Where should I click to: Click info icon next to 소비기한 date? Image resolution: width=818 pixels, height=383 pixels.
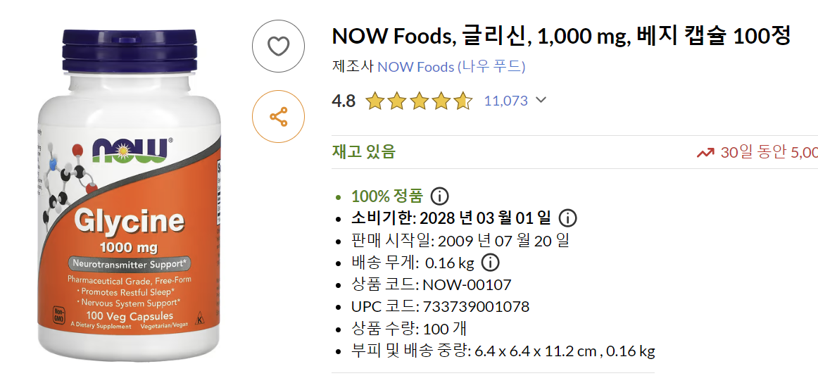[568, 218]
